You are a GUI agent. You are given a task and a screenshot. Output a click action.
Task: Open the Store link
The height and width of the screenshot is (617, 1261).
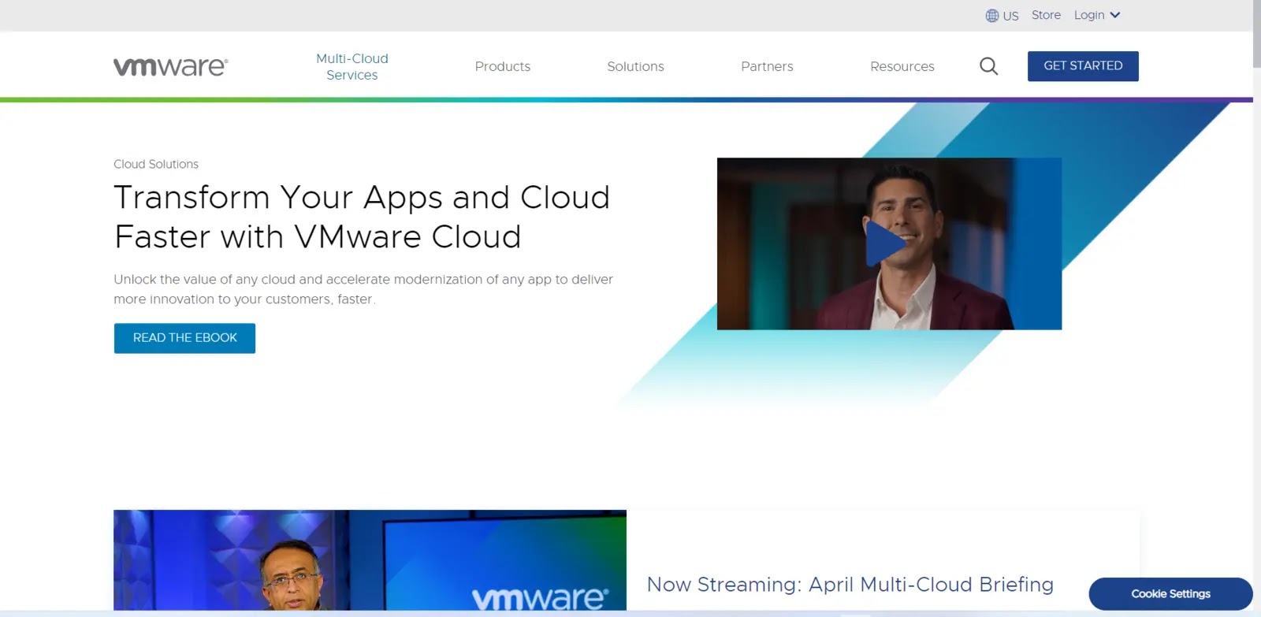click(x=1046, y=15)
